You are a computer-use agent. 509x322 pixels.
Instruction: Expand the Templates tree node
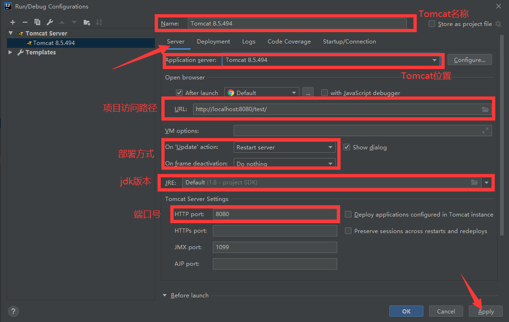[x=10, y=52]
